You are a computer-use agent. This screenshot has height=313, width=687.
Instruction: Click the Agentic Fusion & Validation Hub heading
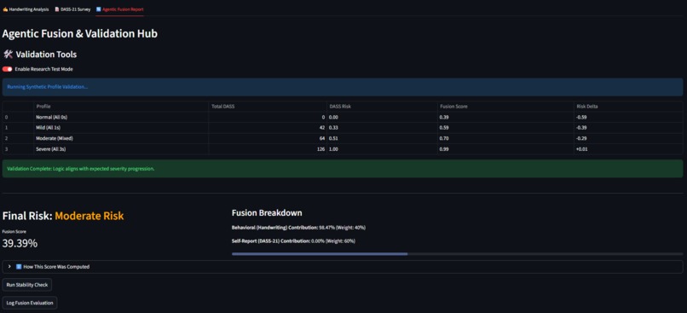click(x=80, y=34)
